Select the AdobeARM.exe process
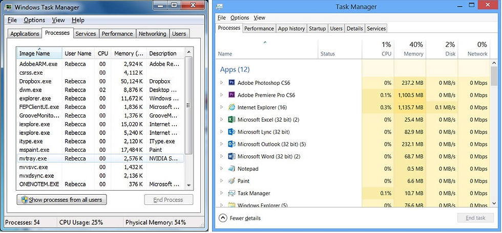The image size is (502, 233). point(100,64)
